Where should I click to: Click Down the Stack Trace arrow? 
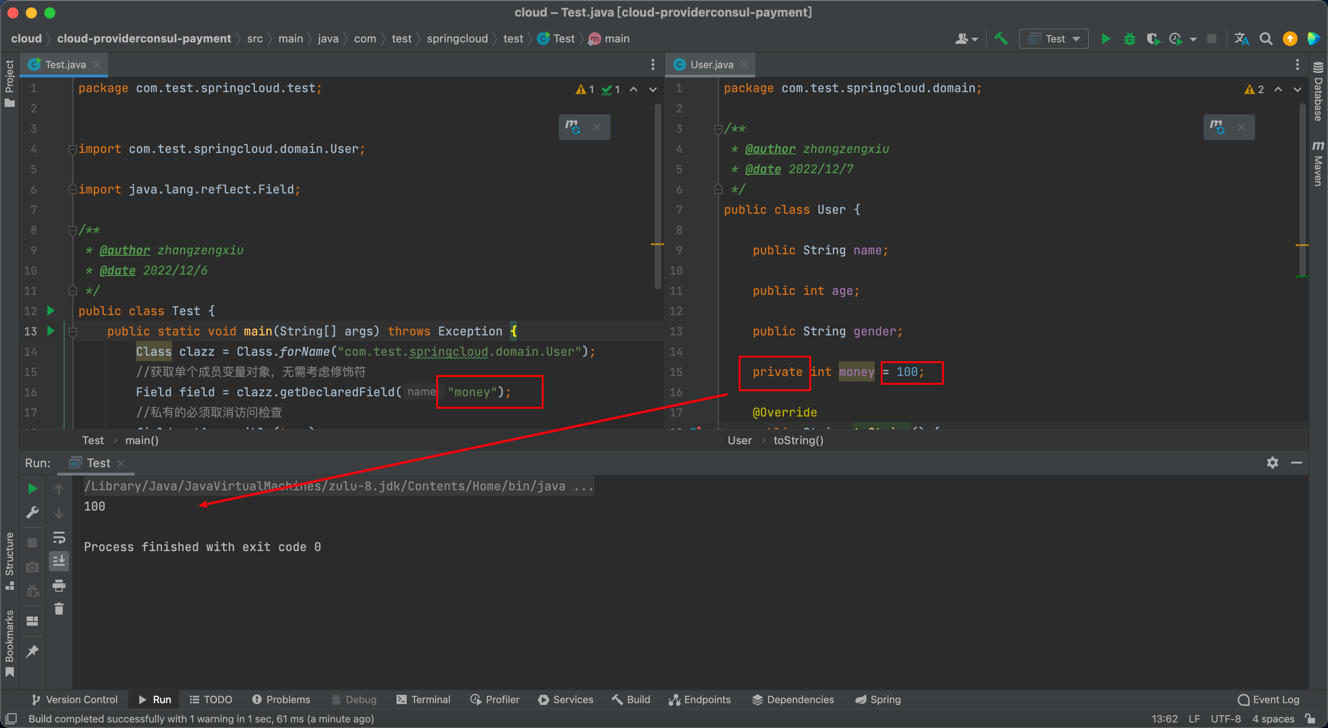coord(59,513)
